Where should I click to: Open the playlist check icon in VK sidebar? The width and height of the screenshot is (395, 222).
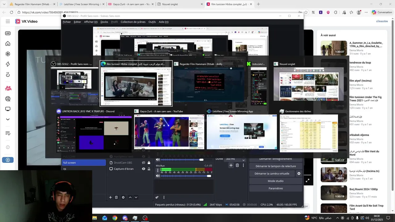click(8, 133)
